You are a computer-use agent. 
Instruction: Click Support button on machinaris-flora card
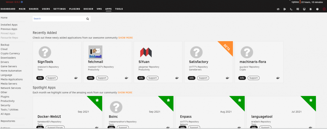tap(253, 78)
